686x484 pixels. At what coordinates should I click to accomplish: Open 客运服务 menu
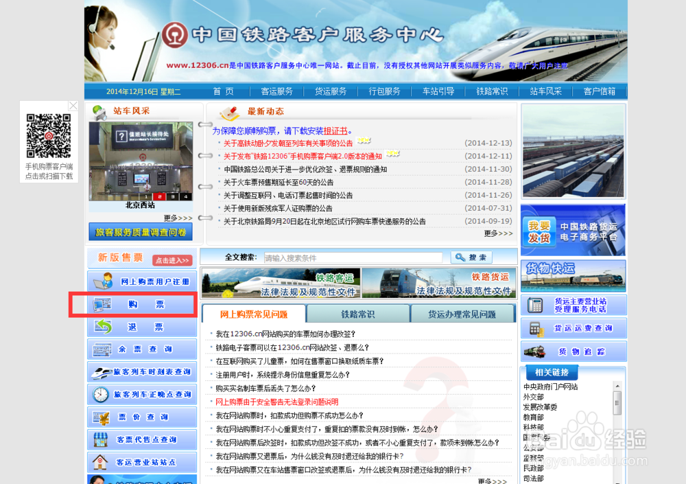pyautogui.click(x=276, y=91)
